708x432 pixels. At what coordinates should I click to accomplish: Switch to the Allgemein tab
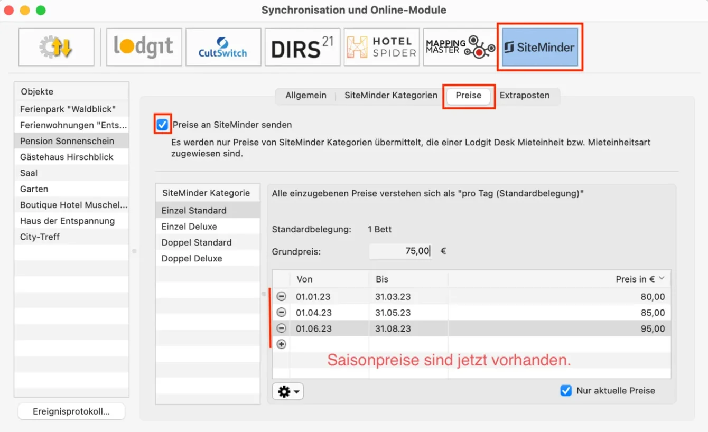(x=306, y=96)
